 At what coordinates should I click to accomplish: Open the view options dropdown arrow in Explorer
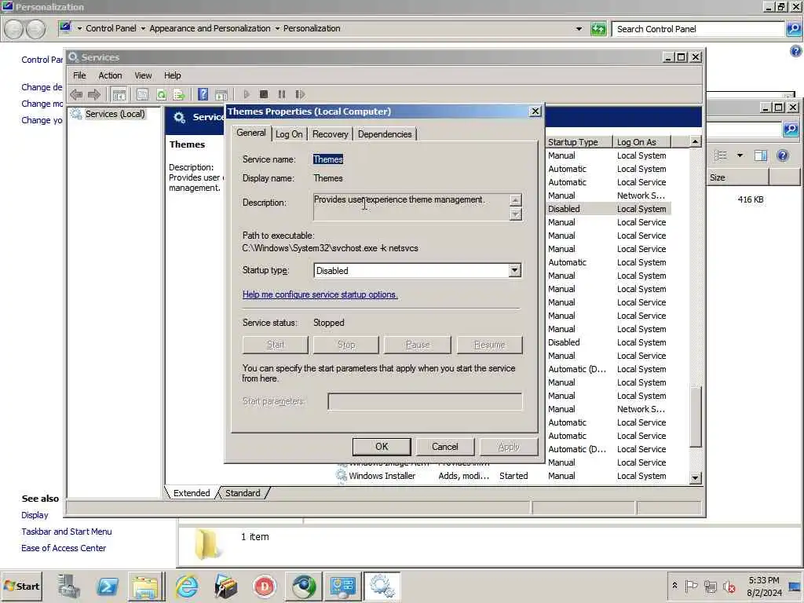(x=740, y=155)
